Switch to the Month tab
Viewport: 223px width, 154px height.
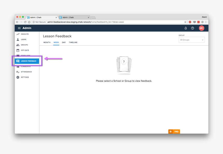pyautogui.click(x=47, y=42)
